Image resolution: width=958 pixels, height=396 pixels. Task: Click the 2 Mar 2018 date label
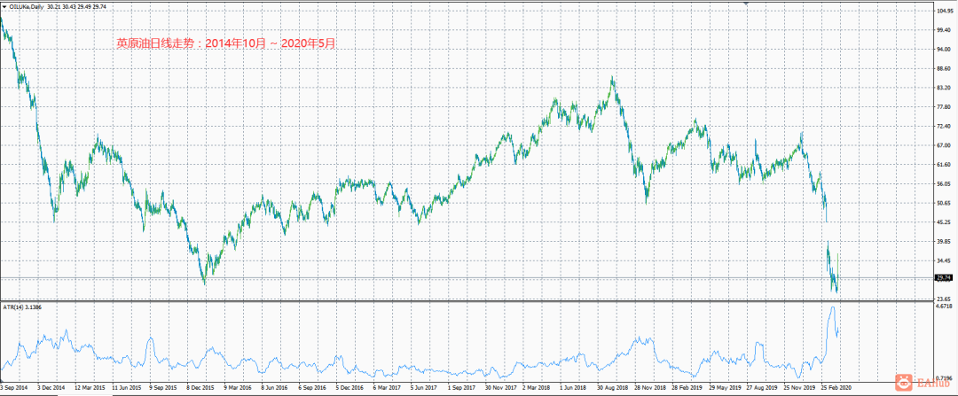click(x=537, y=387)
